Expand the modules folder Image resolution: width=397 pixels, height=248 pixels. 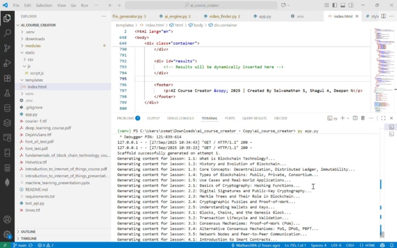pyautogui.click(x=33, y=46)
